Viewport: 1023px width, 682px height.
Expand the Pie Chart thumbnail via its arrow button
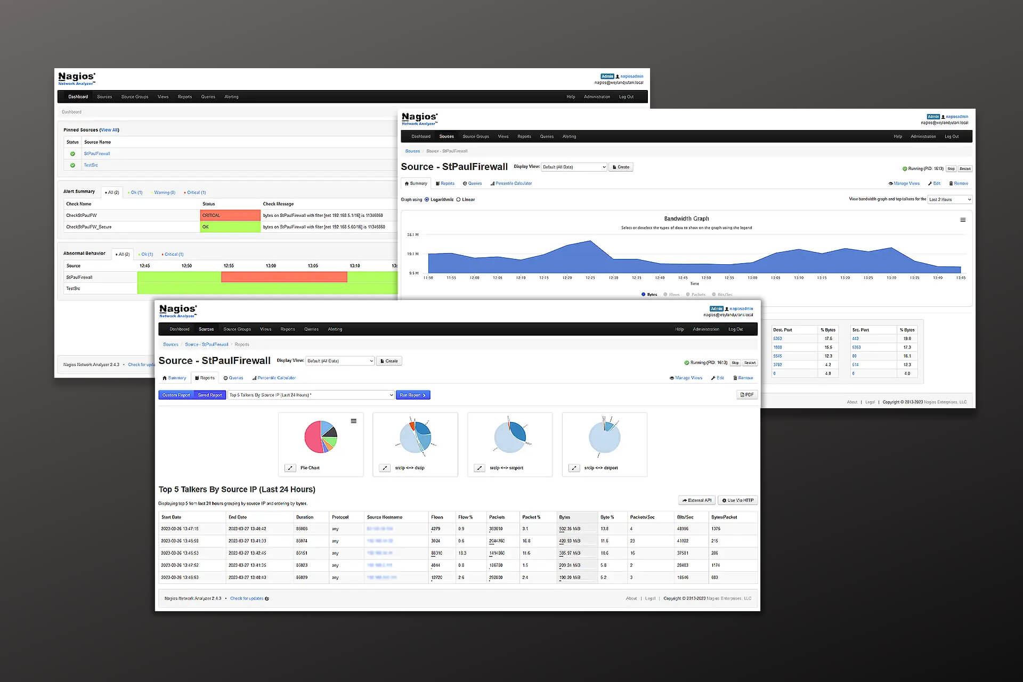pos(290,468)
